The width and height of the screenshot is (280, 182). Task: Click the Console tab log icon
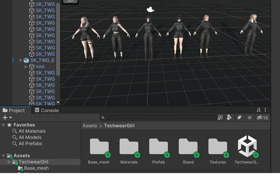(37, 110)
